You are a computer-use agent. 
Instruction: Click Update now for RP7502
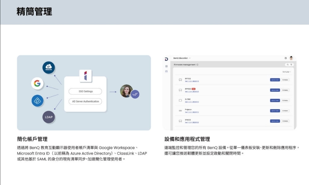[275, 80]
